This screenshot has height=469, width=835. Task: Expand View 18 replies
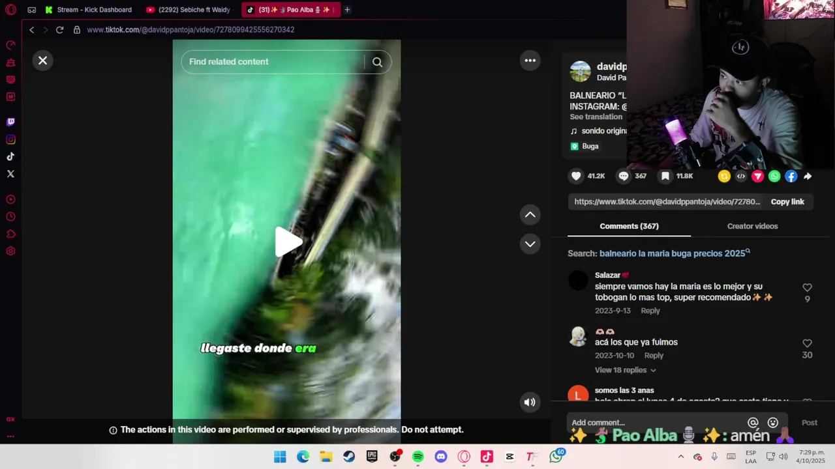(x=625, y=370)
